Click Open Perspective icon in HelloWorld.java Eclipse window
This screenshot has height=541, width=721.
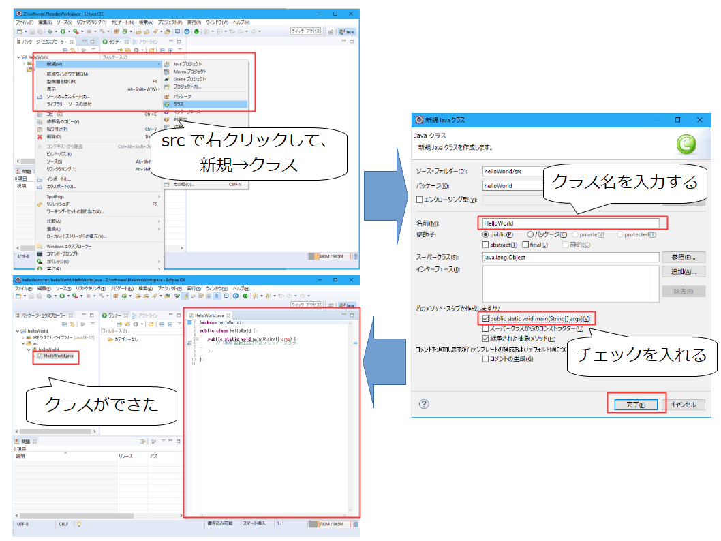point(331,305)
